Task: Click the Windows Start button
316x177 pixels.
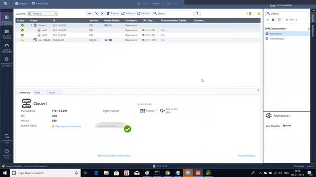Action: (5, 173)
